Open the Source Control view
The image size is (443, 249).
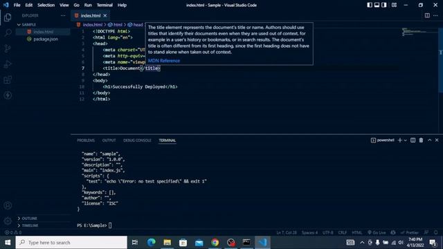tap(8, 48)
